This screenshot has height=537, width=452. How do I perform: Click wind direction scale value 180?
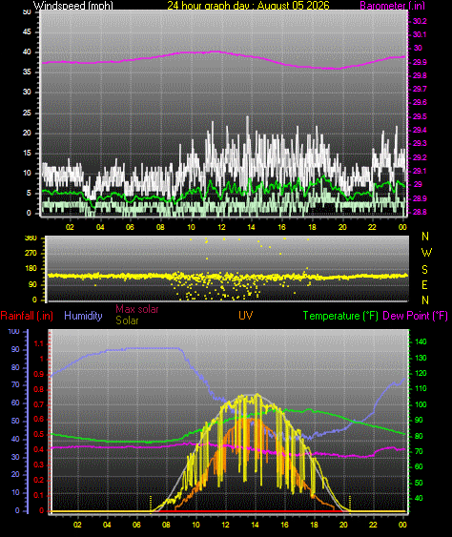[x=31, y=269]
